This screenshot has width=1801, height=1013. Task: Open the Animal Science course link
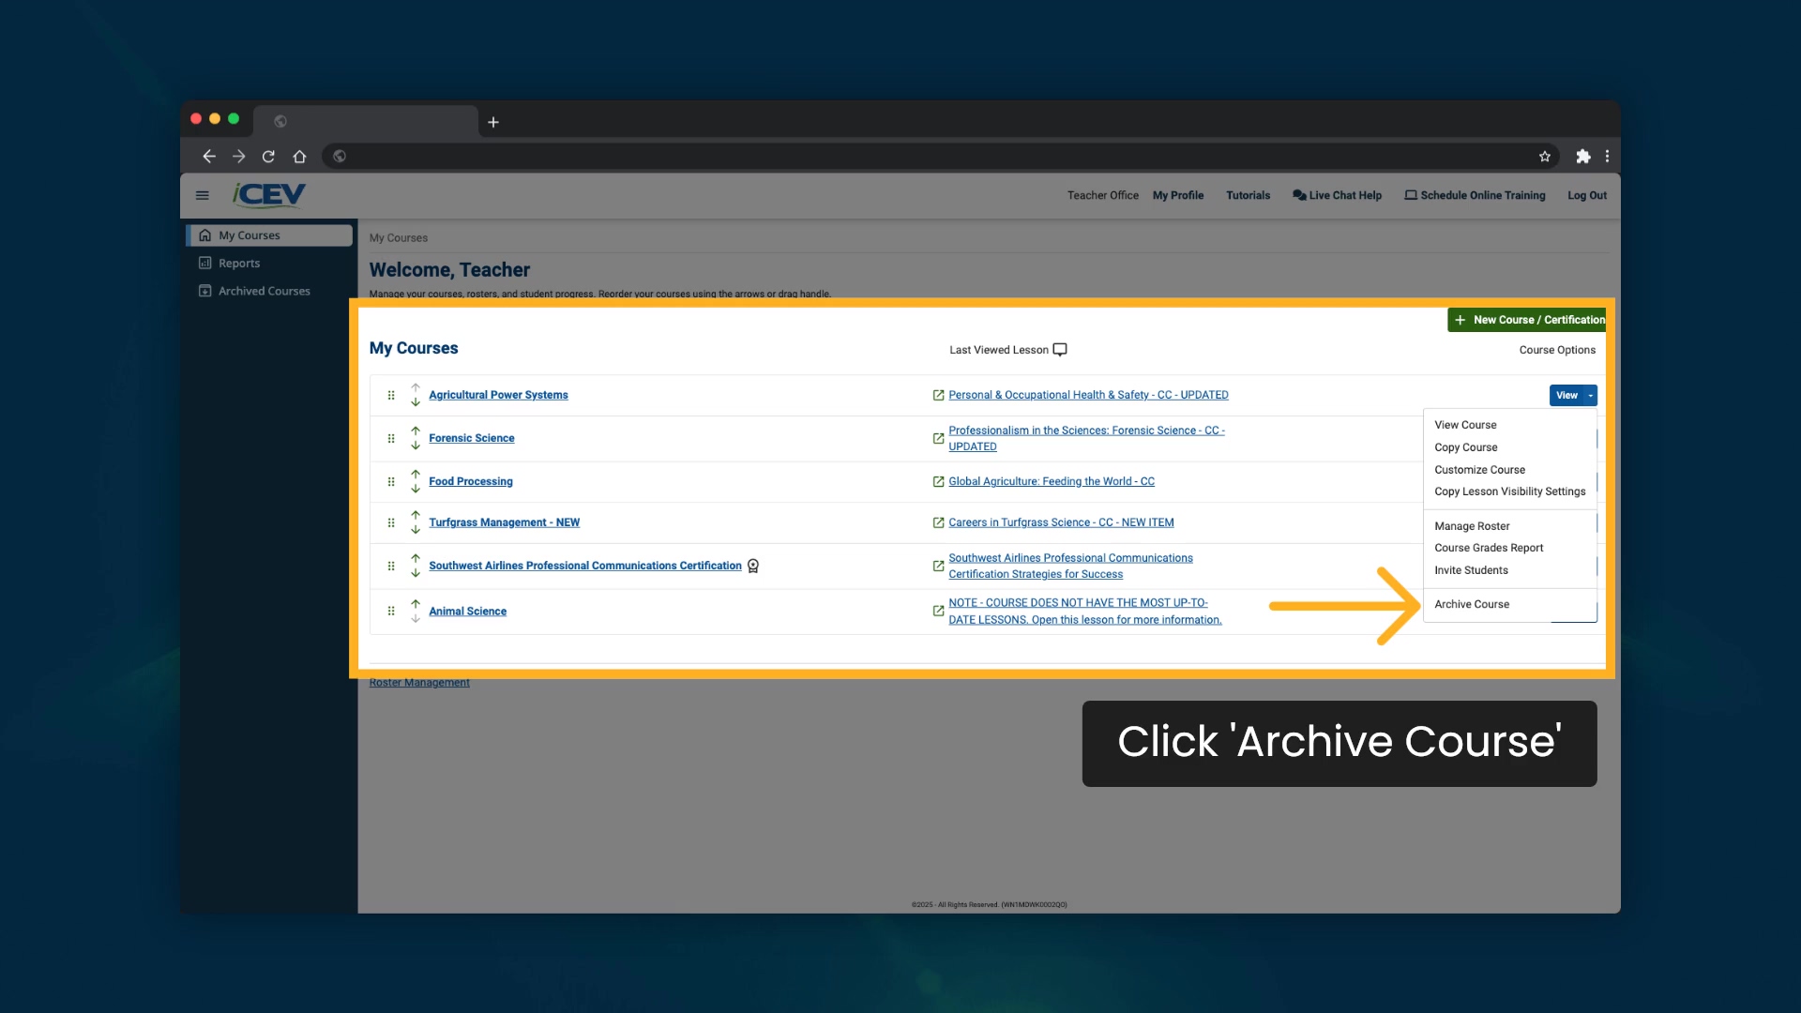tap(467, 612)
